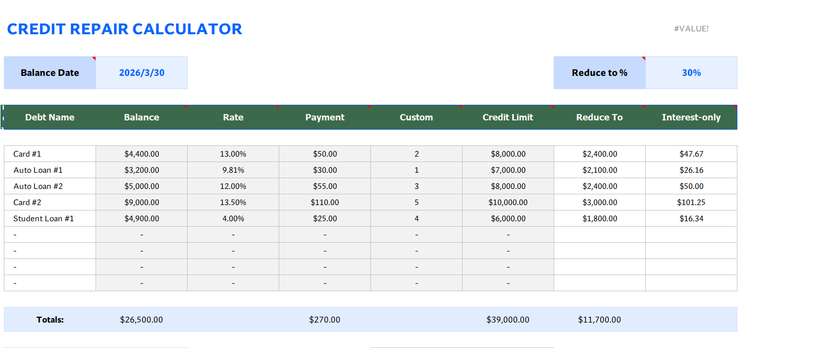Click the $47.67 interest-only cell
This screenshot has height=348, width=829.
pos(691,154)
